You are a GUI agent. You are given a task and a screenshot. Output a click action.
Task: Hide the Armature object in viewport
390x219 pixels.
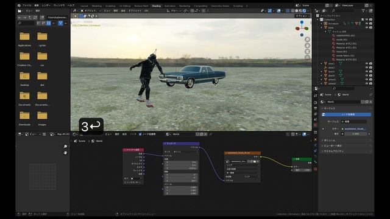367,24
